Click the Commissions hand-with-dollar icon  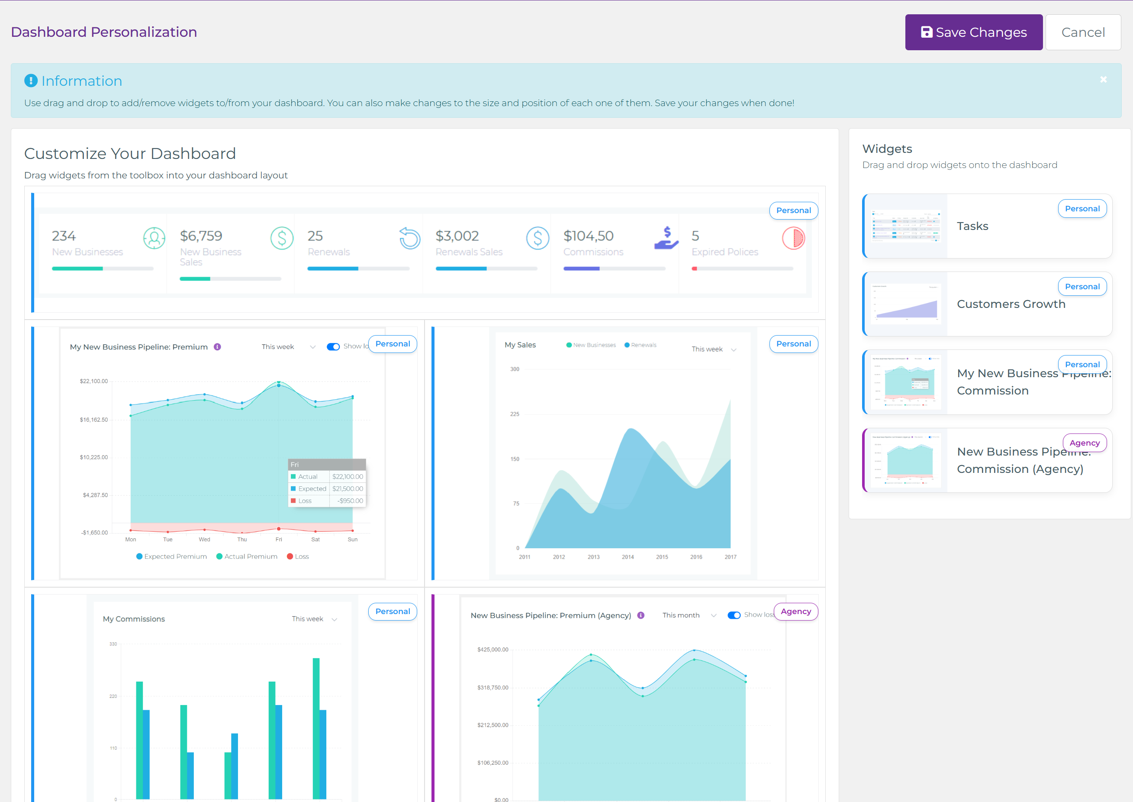click(x=666, y=238)
